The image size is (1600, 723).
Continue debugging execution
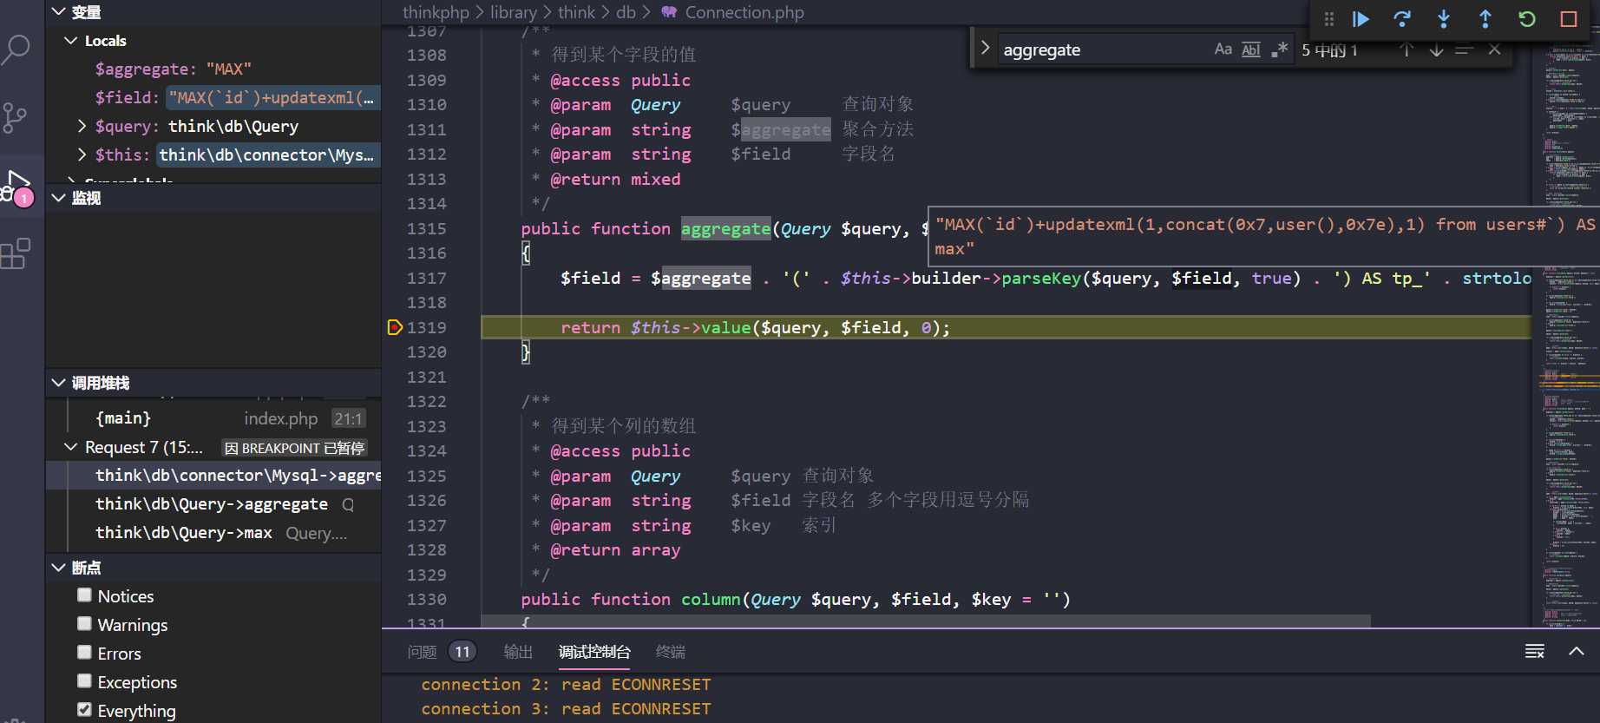[1361, 19]
